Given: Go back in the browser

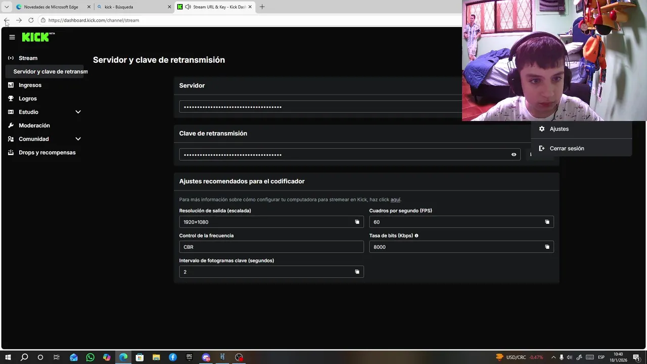Looking at the screenshot, I should [7, 20].
